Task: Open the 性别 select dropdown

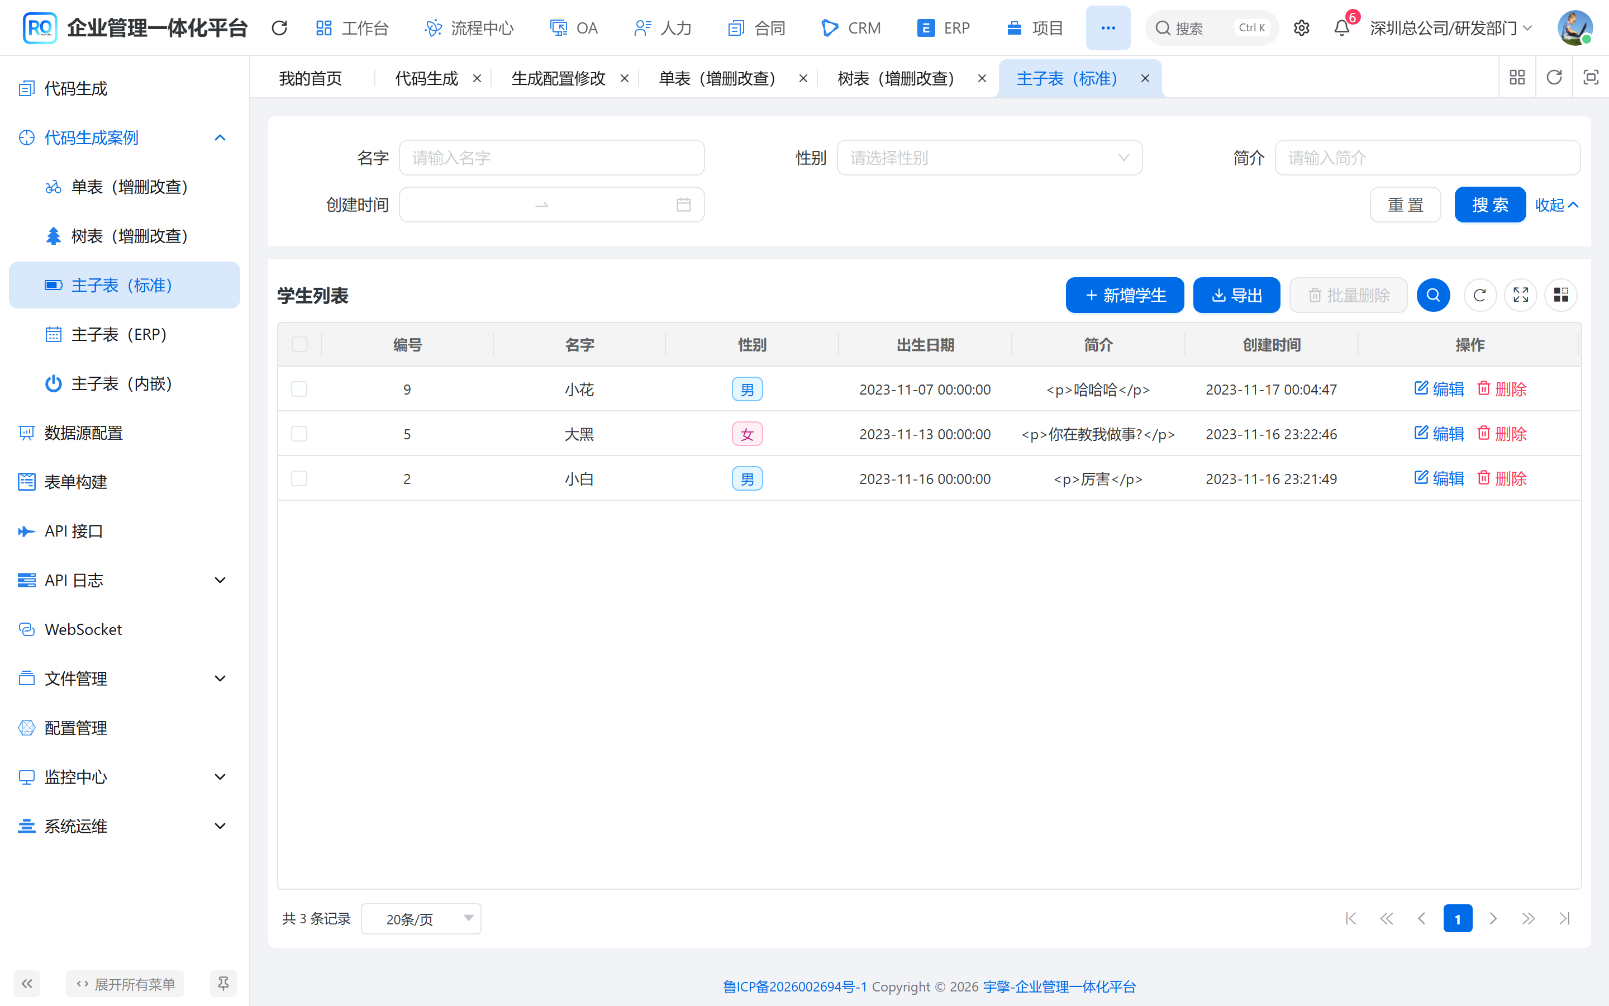Action: click(x=989, y=158)
